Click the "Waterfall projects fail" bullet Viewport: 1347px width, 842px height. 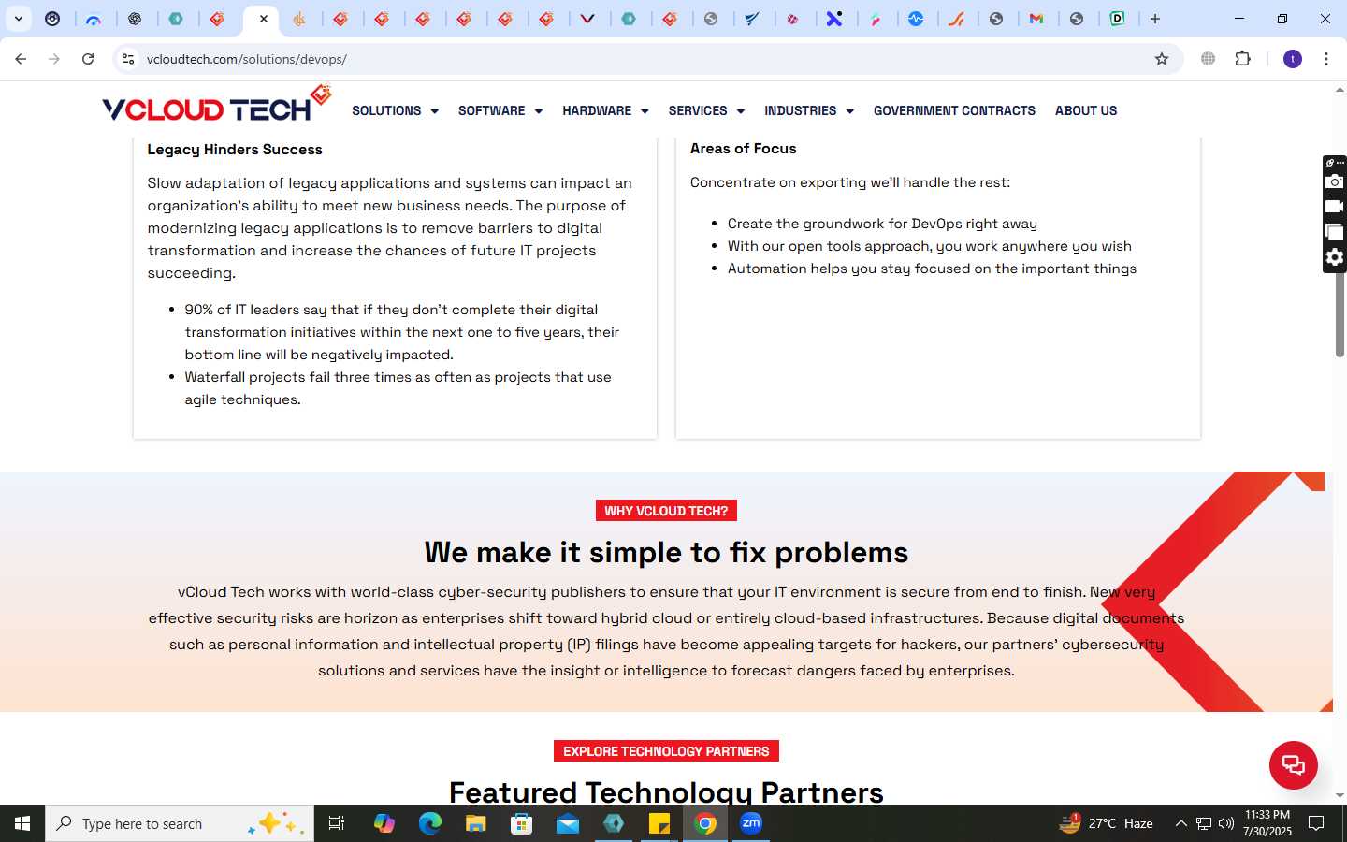[x=398, y=388]
